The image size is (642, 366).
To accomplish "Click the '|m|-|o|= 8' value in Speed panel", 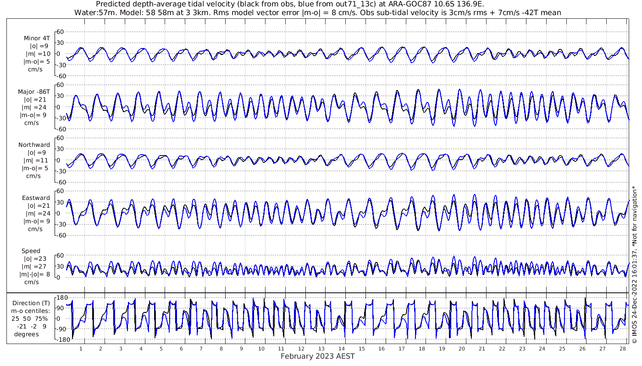I will [35, 274].
